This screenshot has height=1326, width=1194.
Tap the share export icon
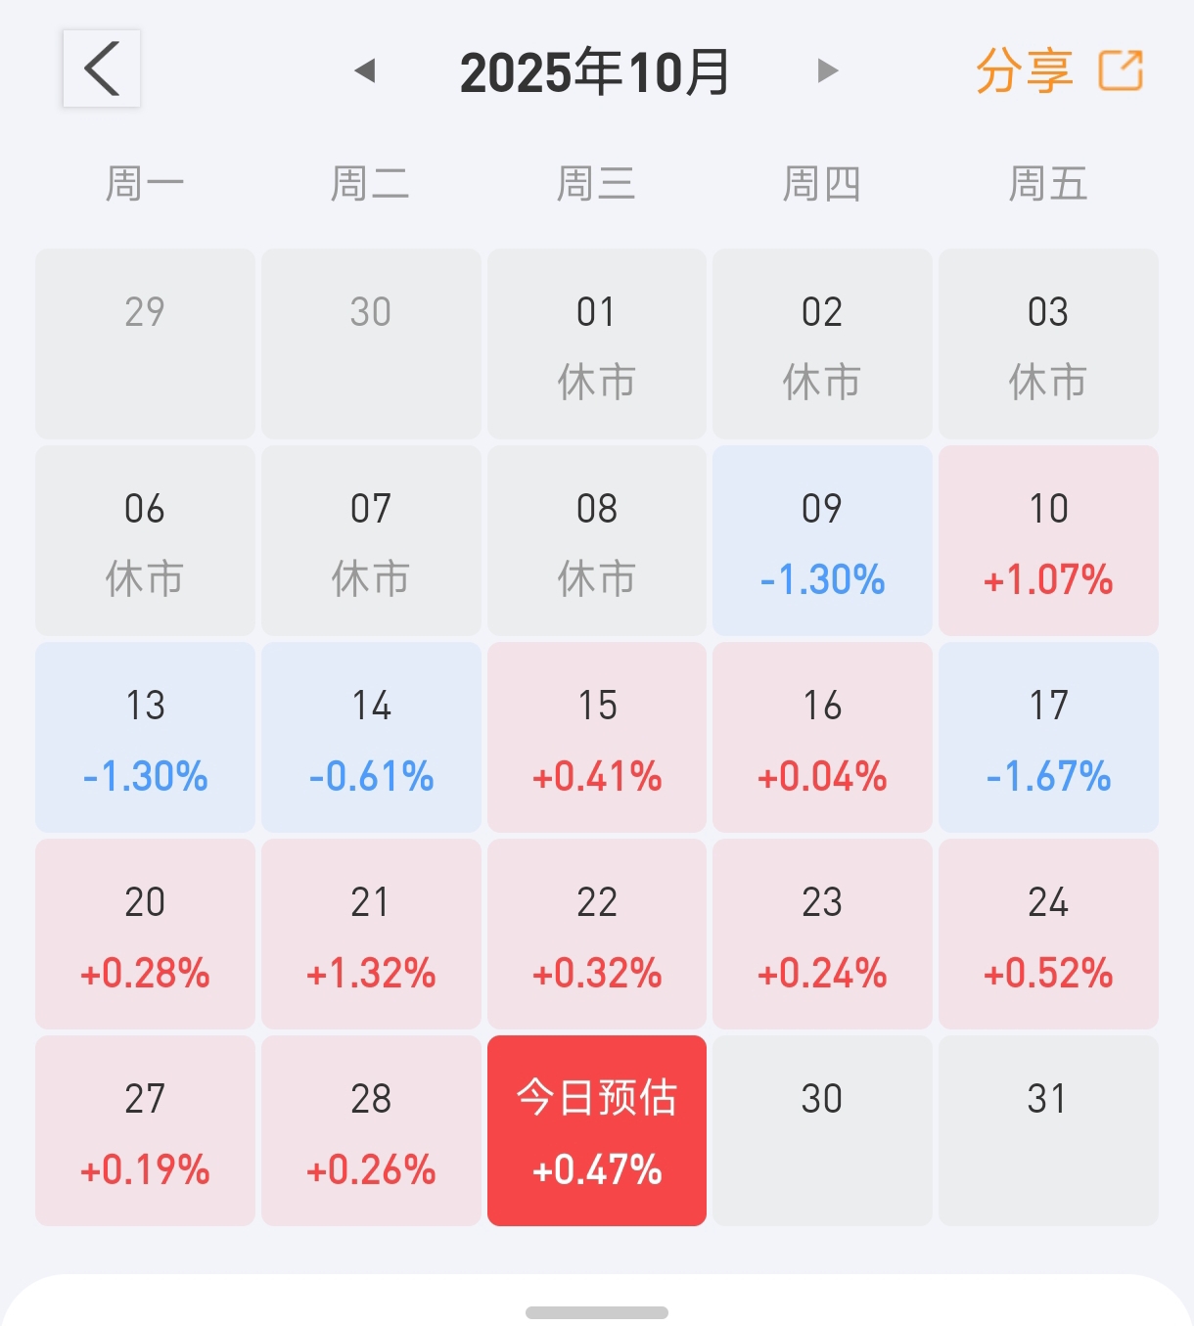1121,70
